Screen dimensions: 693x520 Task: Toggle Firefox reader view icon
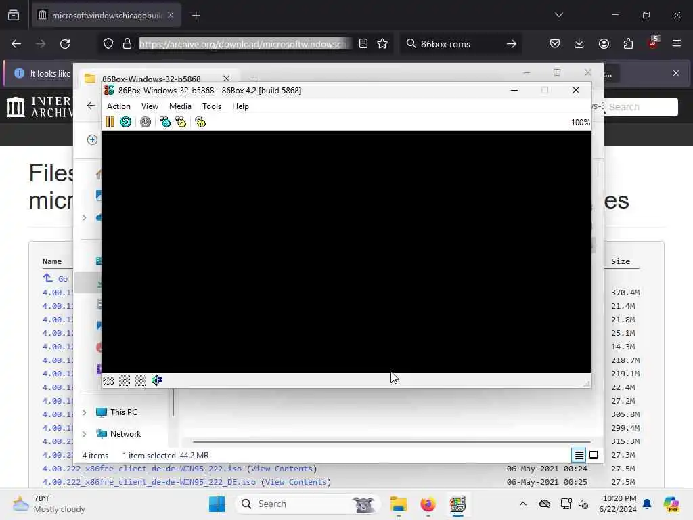coord(363,43)
